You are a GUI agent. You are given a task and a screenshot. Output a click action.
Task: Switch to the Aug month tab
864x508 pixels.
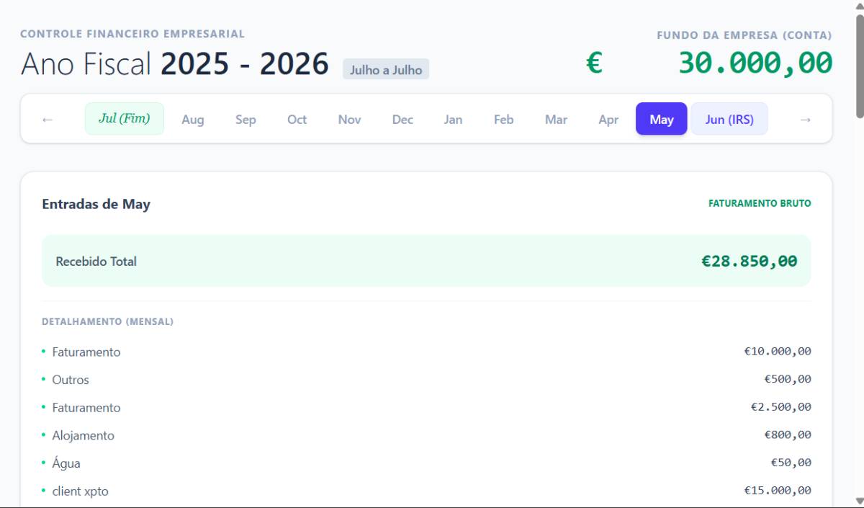[x=193, y=120]
